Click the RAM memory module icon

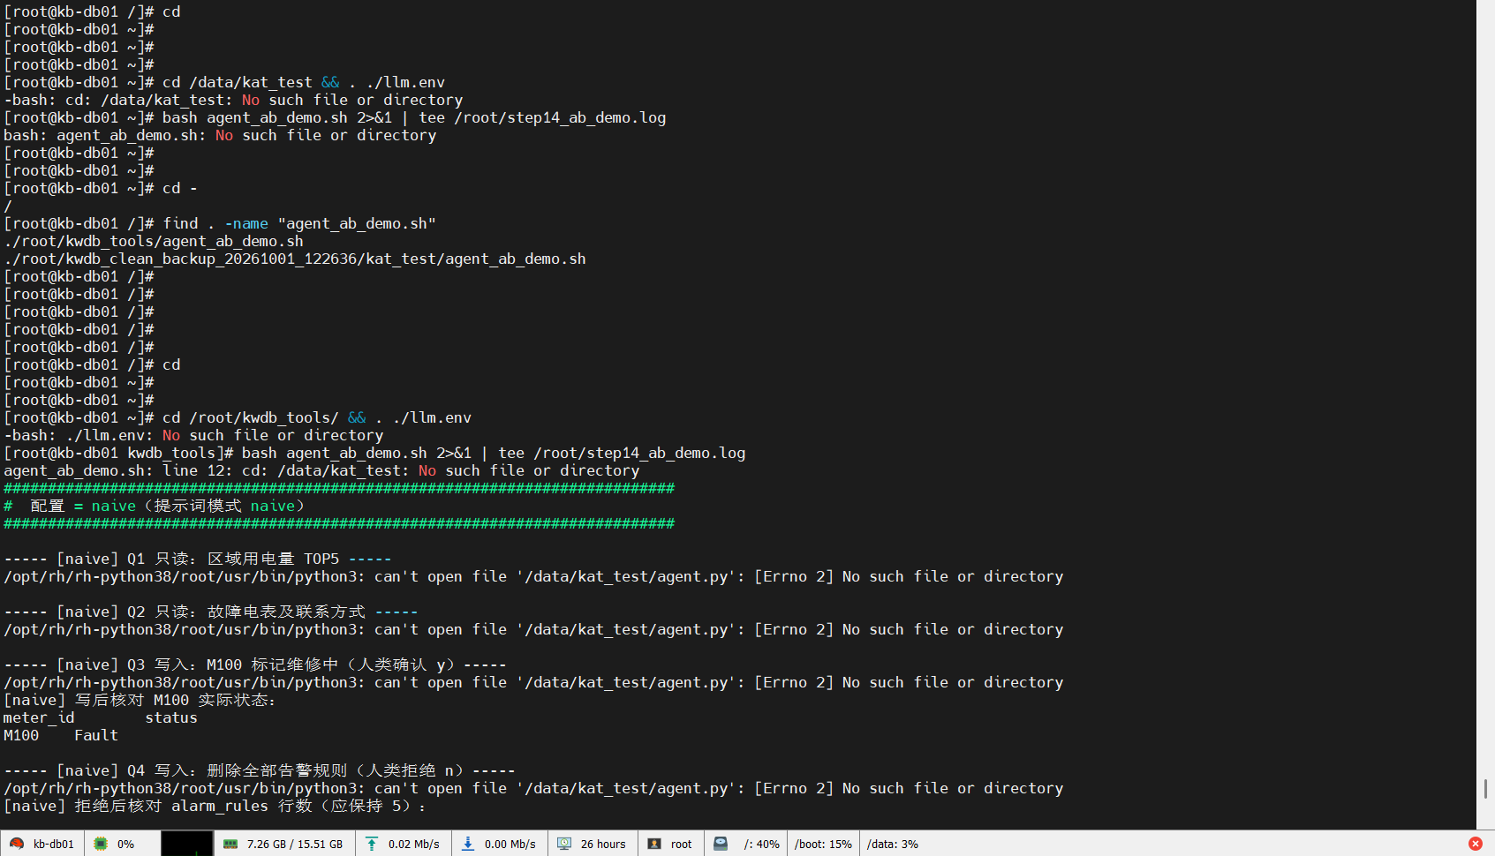pos(230,844)
